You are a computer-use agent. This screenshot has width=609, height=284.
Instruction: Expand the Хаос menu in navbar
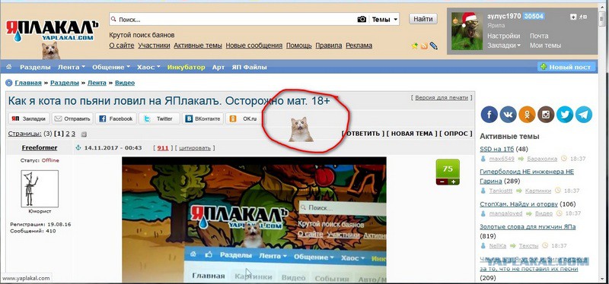point(148,67)
